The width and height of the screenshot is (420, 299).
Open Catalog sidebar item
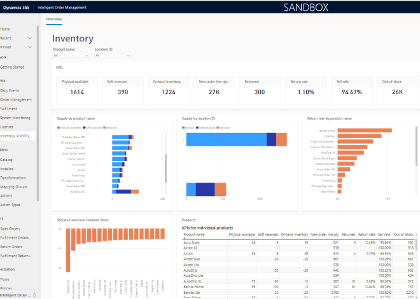click(x=6, y=160)
